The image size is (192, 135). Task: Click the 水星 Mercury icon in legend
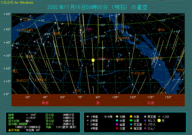pyautogui.click(x=117, y=120)
